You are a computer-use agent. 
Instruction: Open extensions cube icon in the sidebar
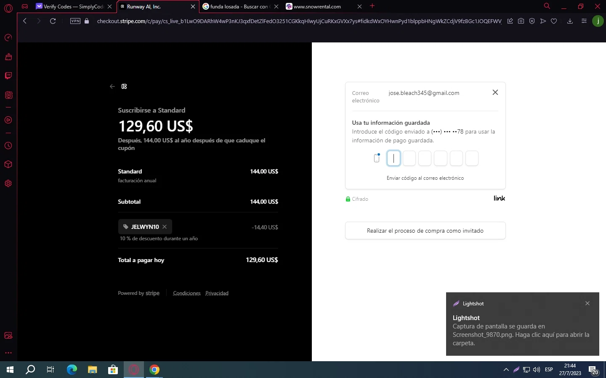point(8,164)
